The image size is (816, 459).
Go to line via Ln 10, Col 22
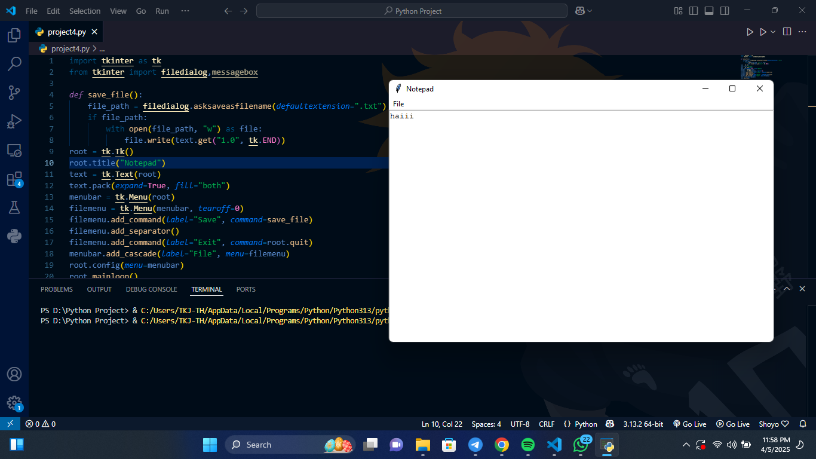click(x=441, y=424)
